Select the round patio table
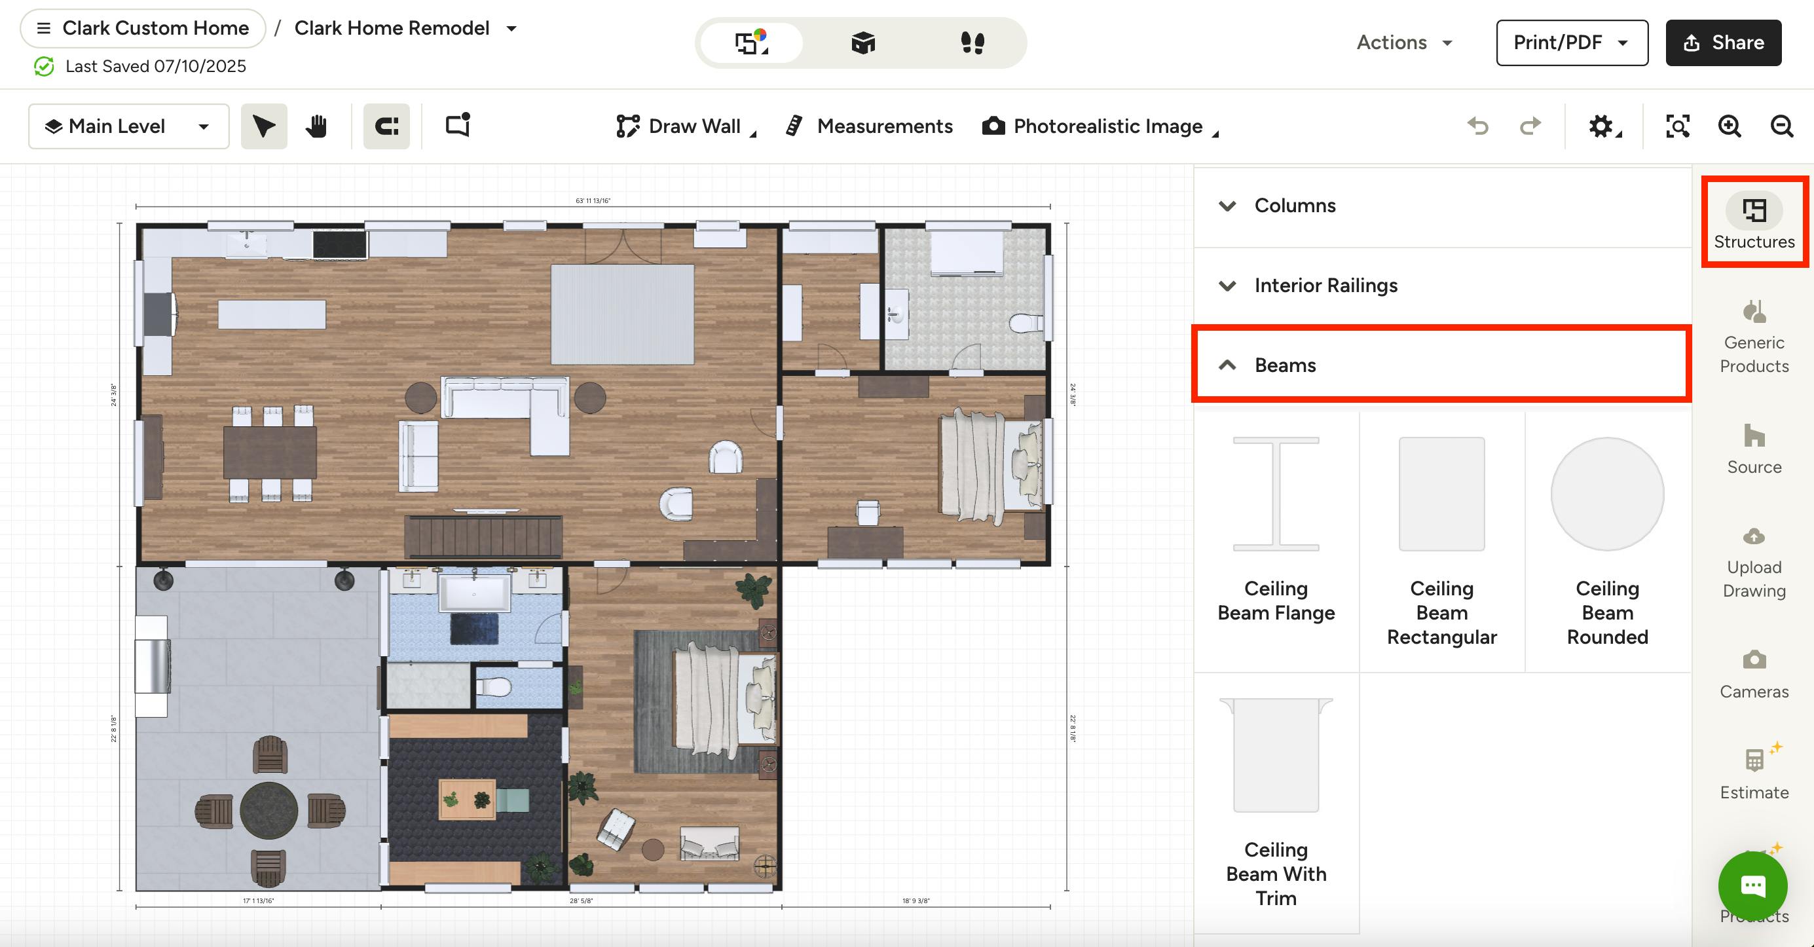1814x947 pixels. [269, 810]
